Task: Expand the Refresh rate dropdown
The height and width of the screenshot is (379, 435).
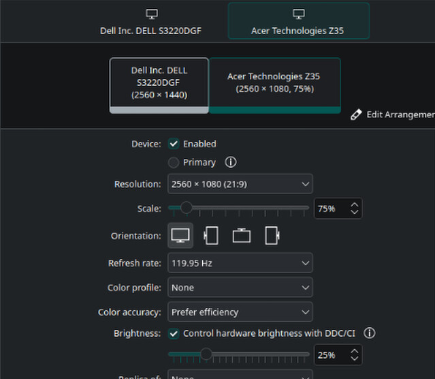Action: tap(240, 263)
